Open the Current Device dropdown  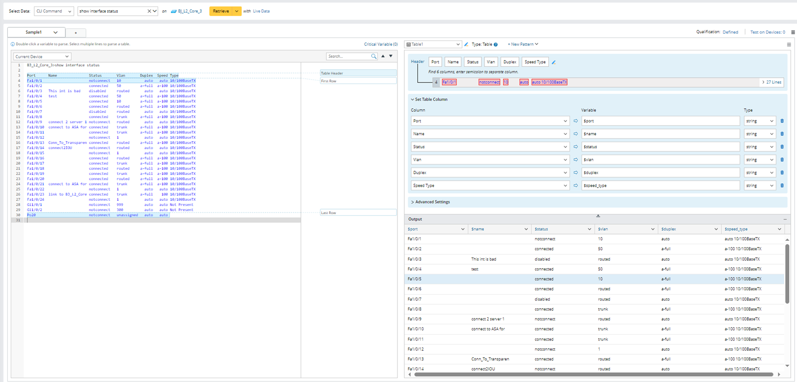42,57
